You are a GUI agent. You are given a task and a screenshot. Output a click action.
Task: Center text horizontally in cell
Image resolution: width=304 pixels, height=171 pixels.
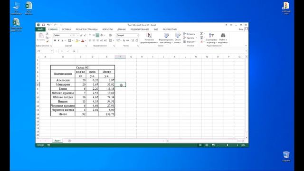(x=94, y=40)
